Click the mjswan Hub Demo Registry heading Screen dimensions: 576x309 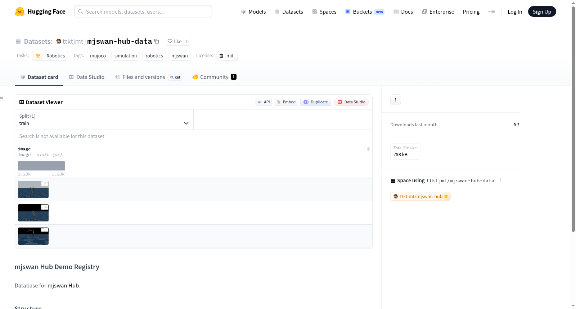coord(57,267)
